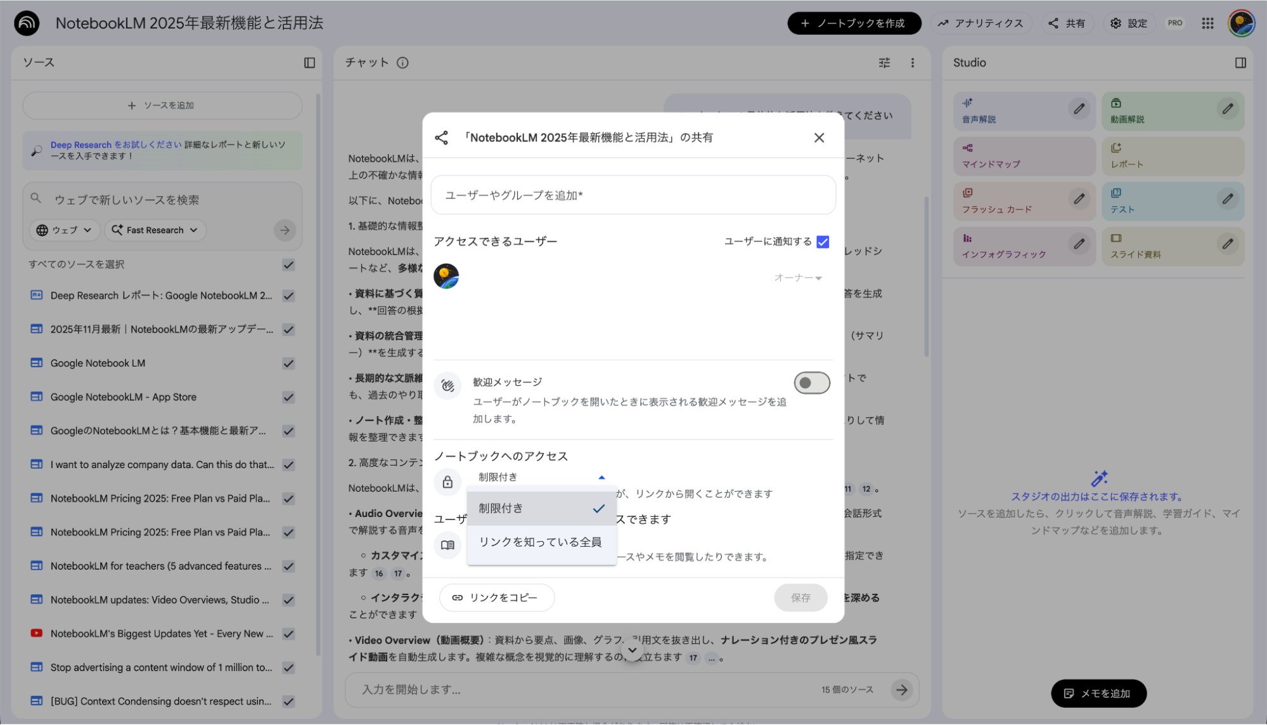Edit the マインドマップ studio output
Screen dimensions: 1267x725
pos(1079,155)
